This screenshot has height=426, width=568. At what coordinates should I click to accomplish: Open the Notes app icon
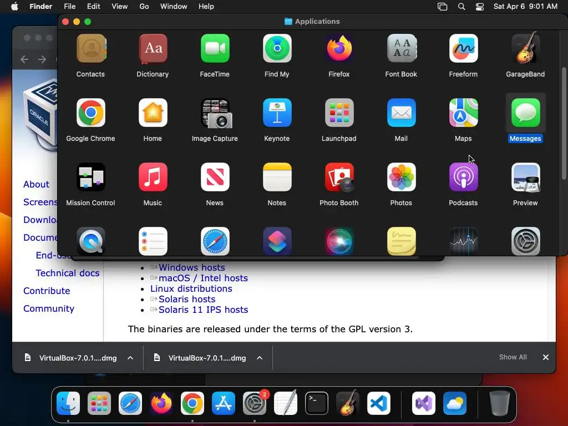(277, 177)
